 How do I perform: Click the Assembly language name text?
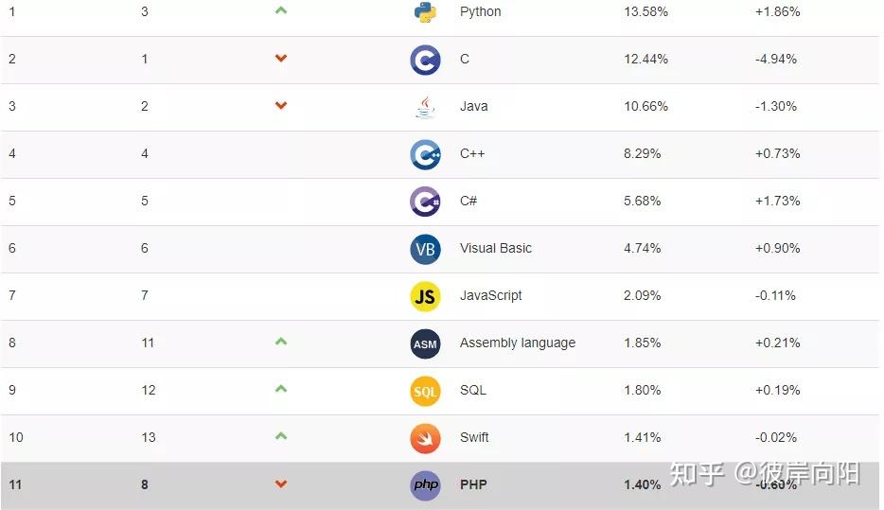coord(517,343)
